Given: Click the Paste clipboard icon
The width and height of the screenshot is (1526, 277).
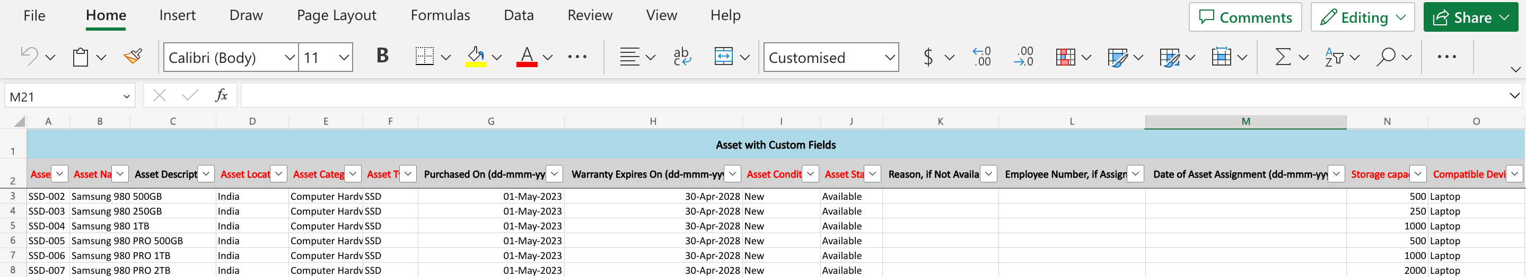Looking at the screenshot, I should pos(81,57).
